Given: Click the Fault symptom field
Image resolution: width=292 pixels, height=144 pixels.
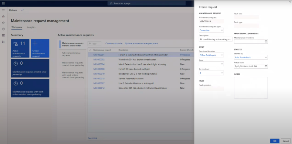Looking at the screenshot, I should pyautogui.click(x=211, y=89).
